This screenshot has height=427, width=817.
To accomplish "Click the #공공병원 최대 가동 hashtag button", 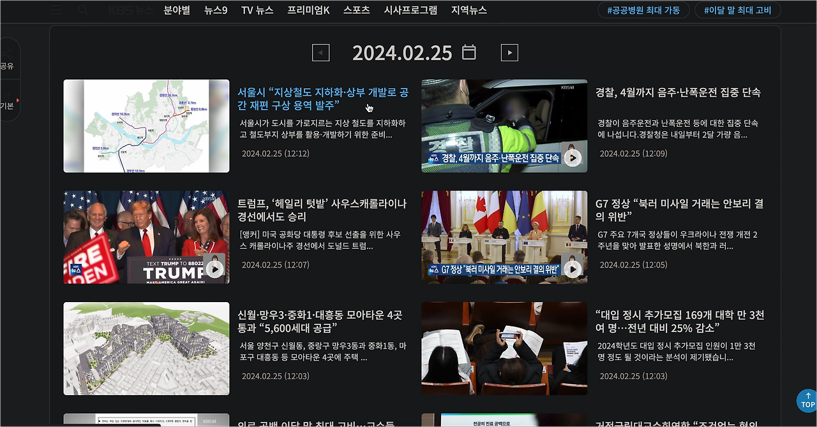I will point(643,10).
